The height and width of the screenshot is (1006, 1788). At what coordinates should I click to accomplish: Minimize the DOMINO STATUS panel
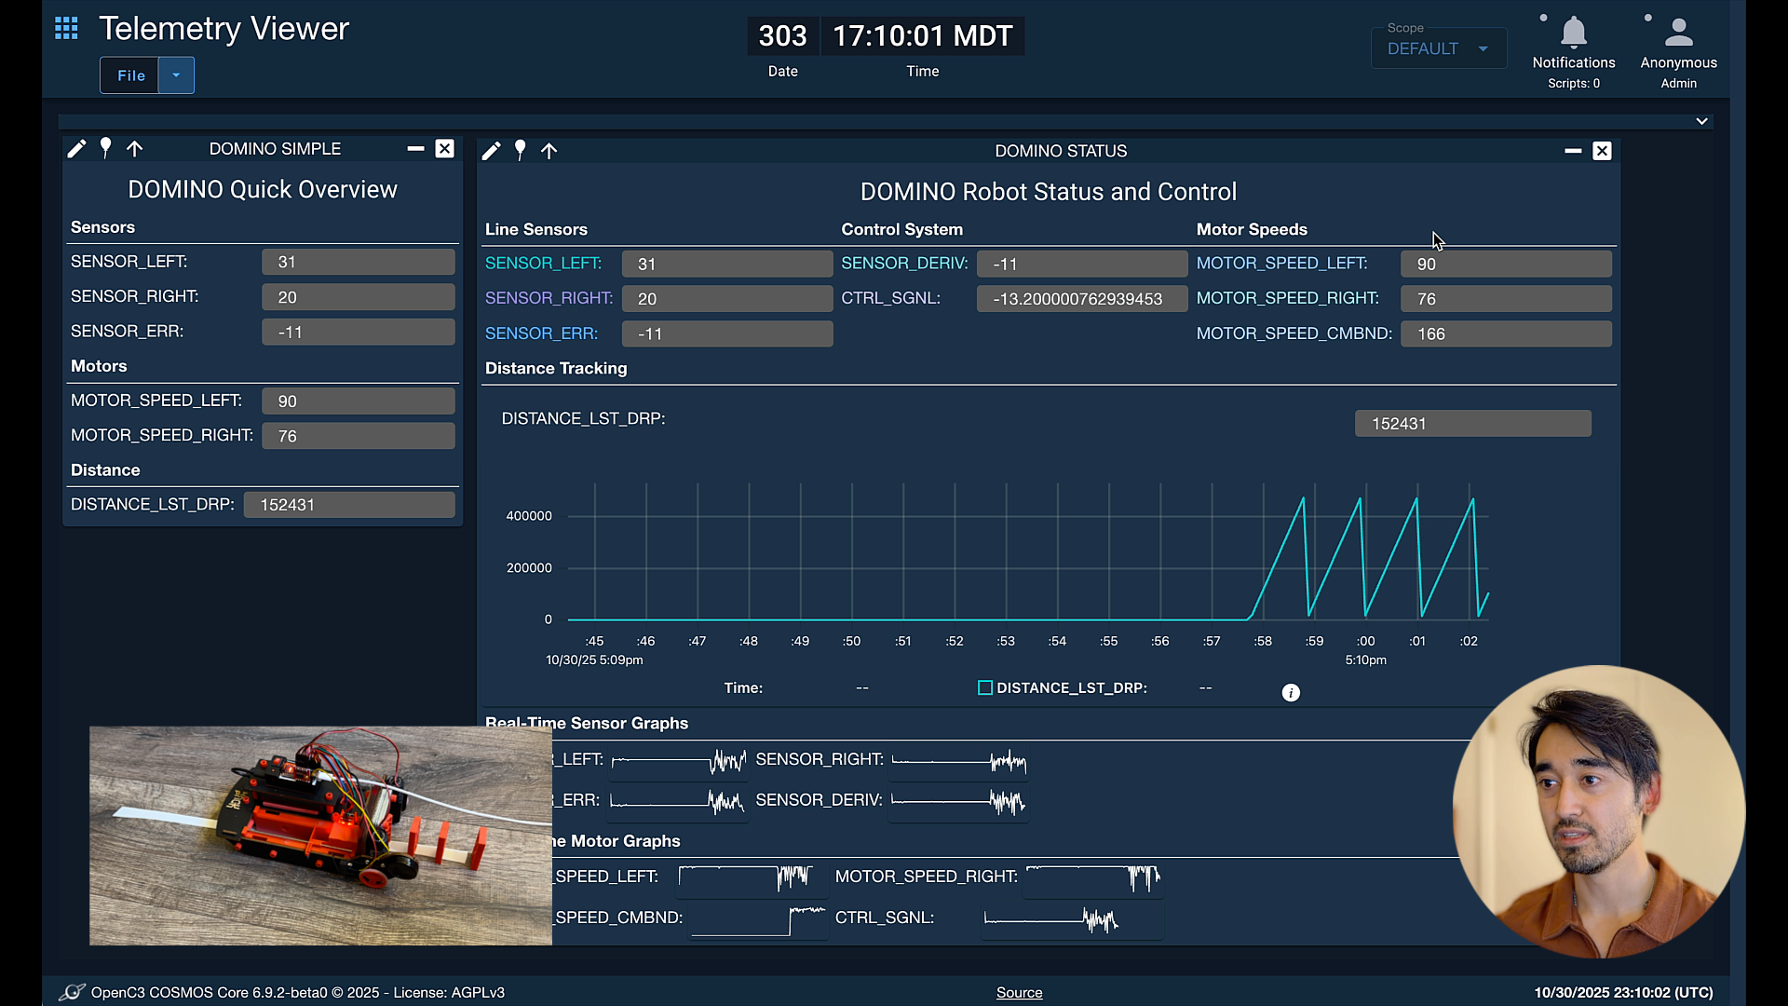tap(1572, 151)
